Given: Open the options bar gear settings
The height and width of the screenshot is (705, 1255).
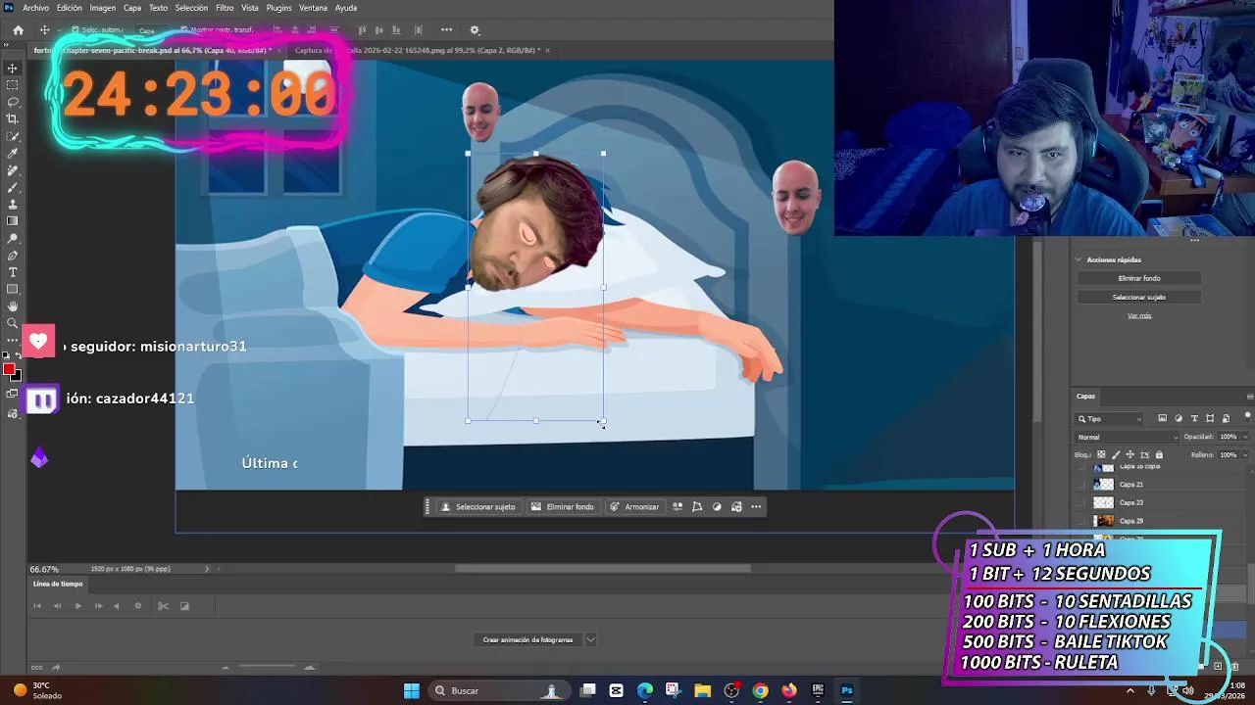Looking at the screenshot, I should pyautogui.click(x=475, y=30).
